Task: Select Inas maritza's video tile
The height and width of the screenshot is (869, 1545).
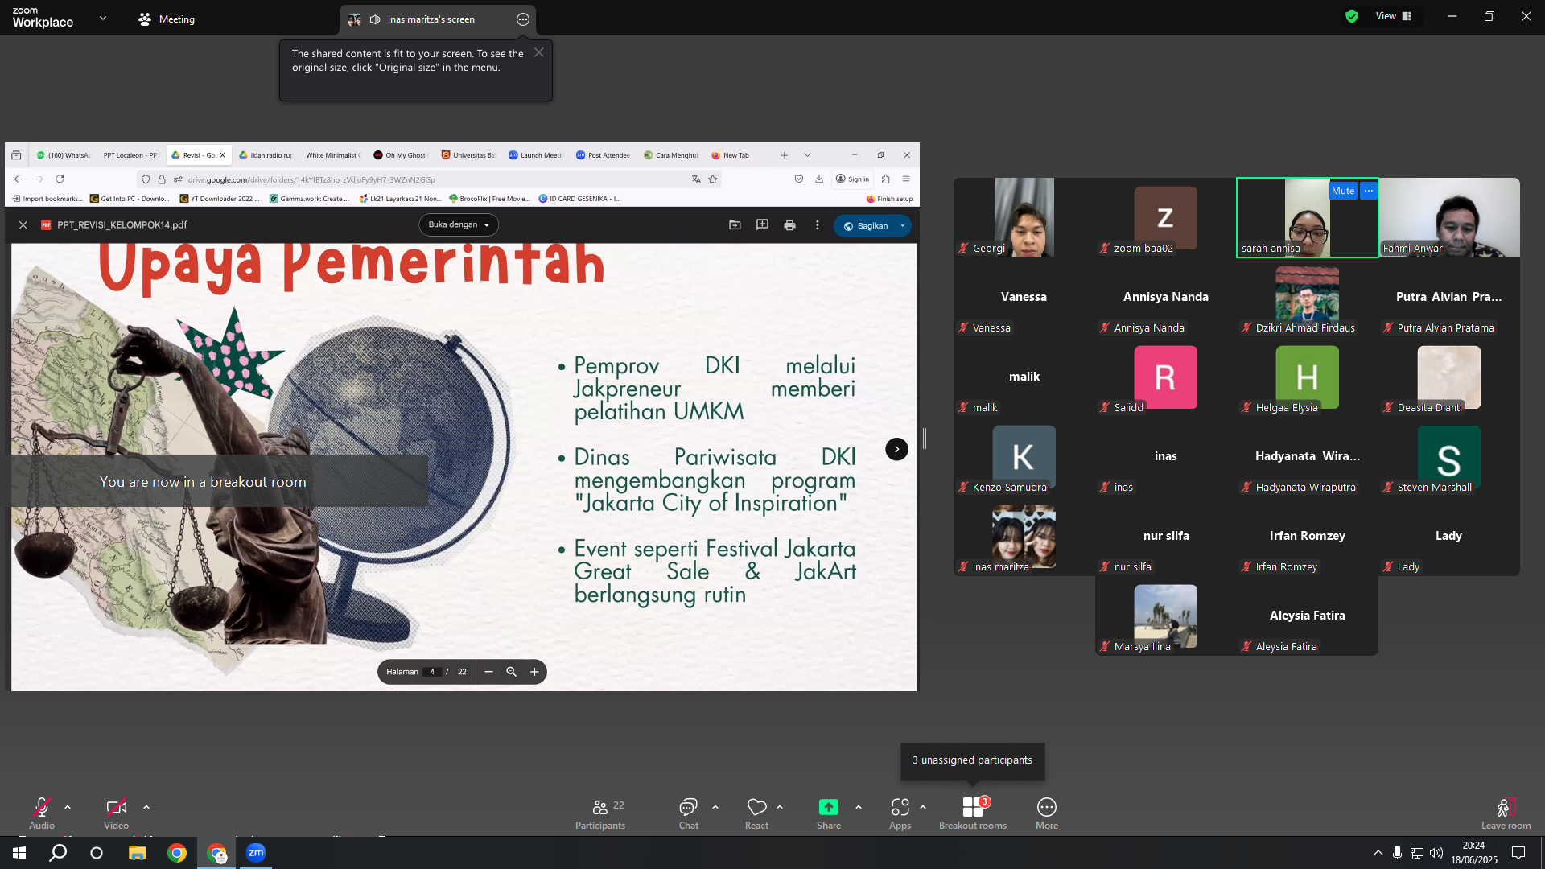Action: (x=1024, y=536)
